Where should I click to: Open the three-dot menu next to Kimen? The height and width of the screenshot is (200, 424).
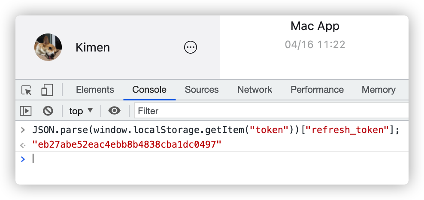[x=190, y=47]
